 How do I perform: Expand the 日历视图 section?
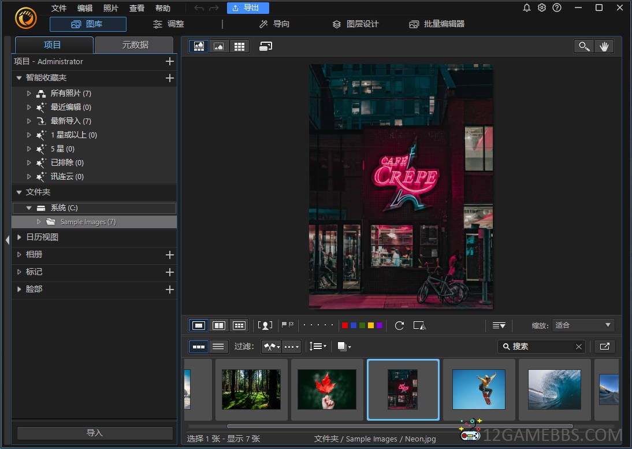pos(19,238)
